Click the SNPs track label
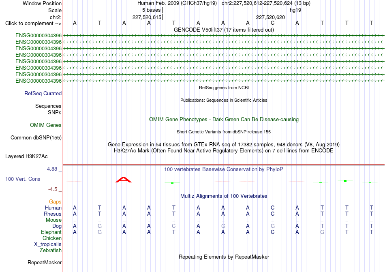 pyautogui.click(x=55, y=112)
